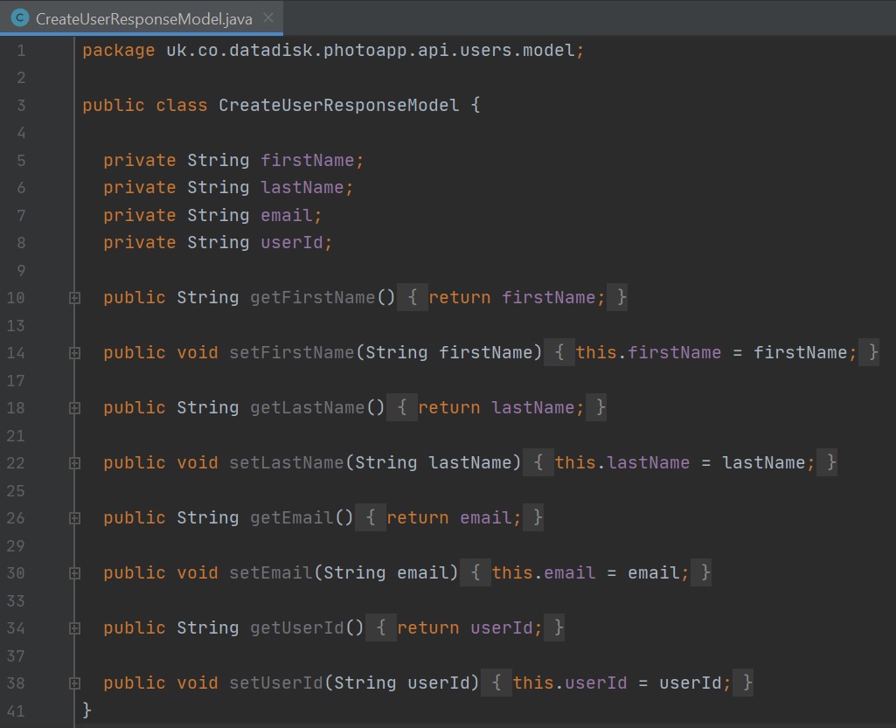Image resolution: width=896 pixels, height=728 pixels.
Task: Expand the getLastName method fold icon
Action: click(75, 408)
